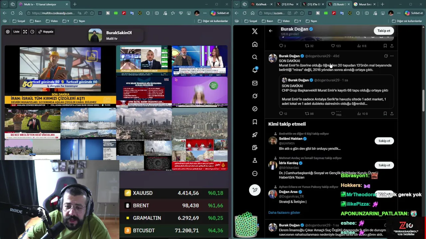This screenshot has height=239, width=426.
Task: Open Sosyal bookmark folder in the left window
Action: point(19,21)
